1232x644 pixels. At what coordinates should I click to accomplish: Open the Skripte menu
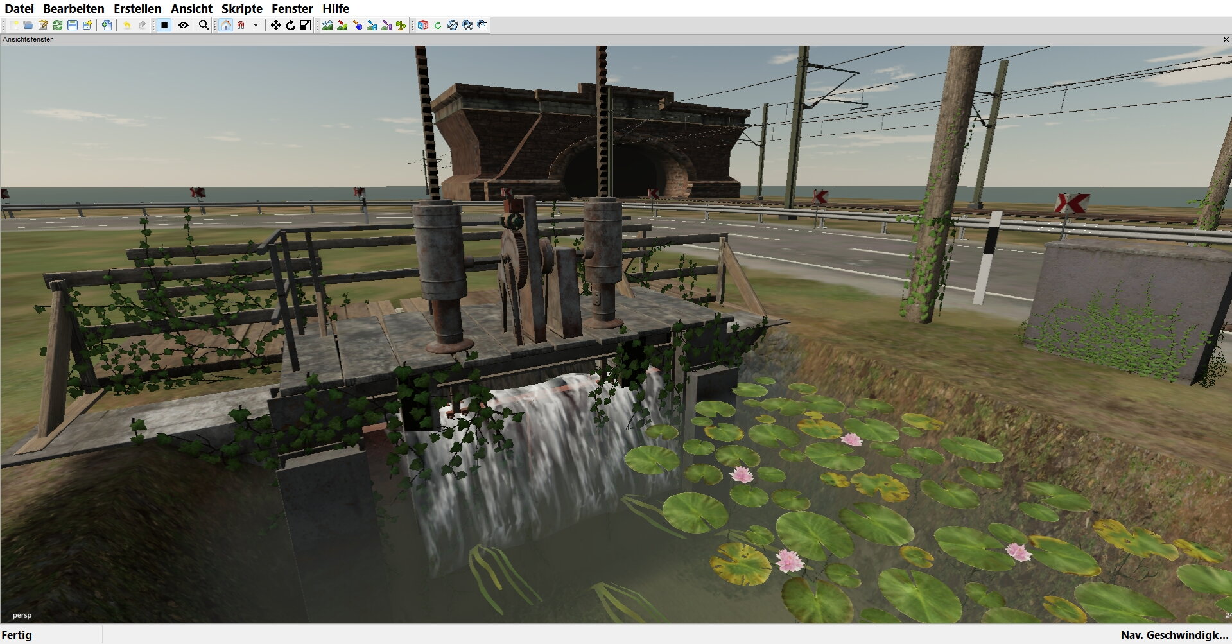coord(242,8)
